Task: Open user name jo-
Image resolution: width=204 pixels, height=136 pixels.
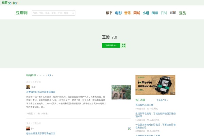Action: [32, 128]
